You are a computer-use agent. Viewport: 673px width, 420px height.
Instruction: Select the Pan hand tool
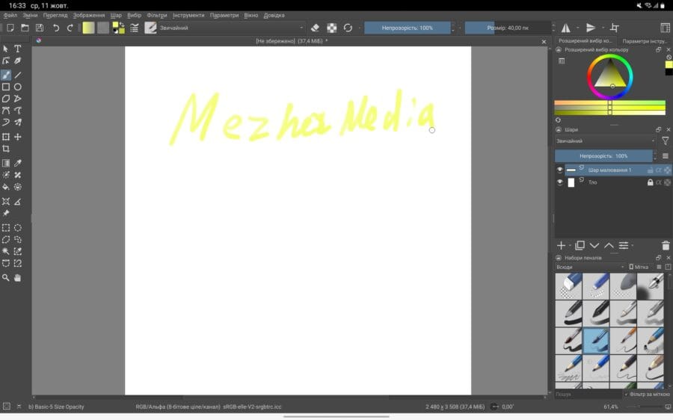(18, 278)
